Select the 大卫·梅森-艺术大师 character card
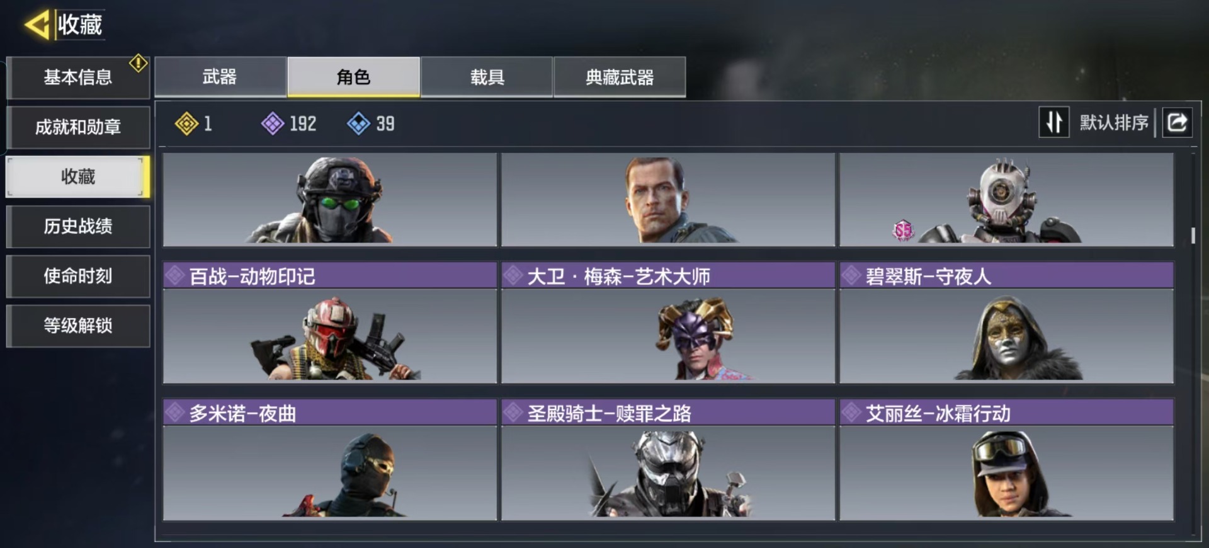 coord(668,323)
